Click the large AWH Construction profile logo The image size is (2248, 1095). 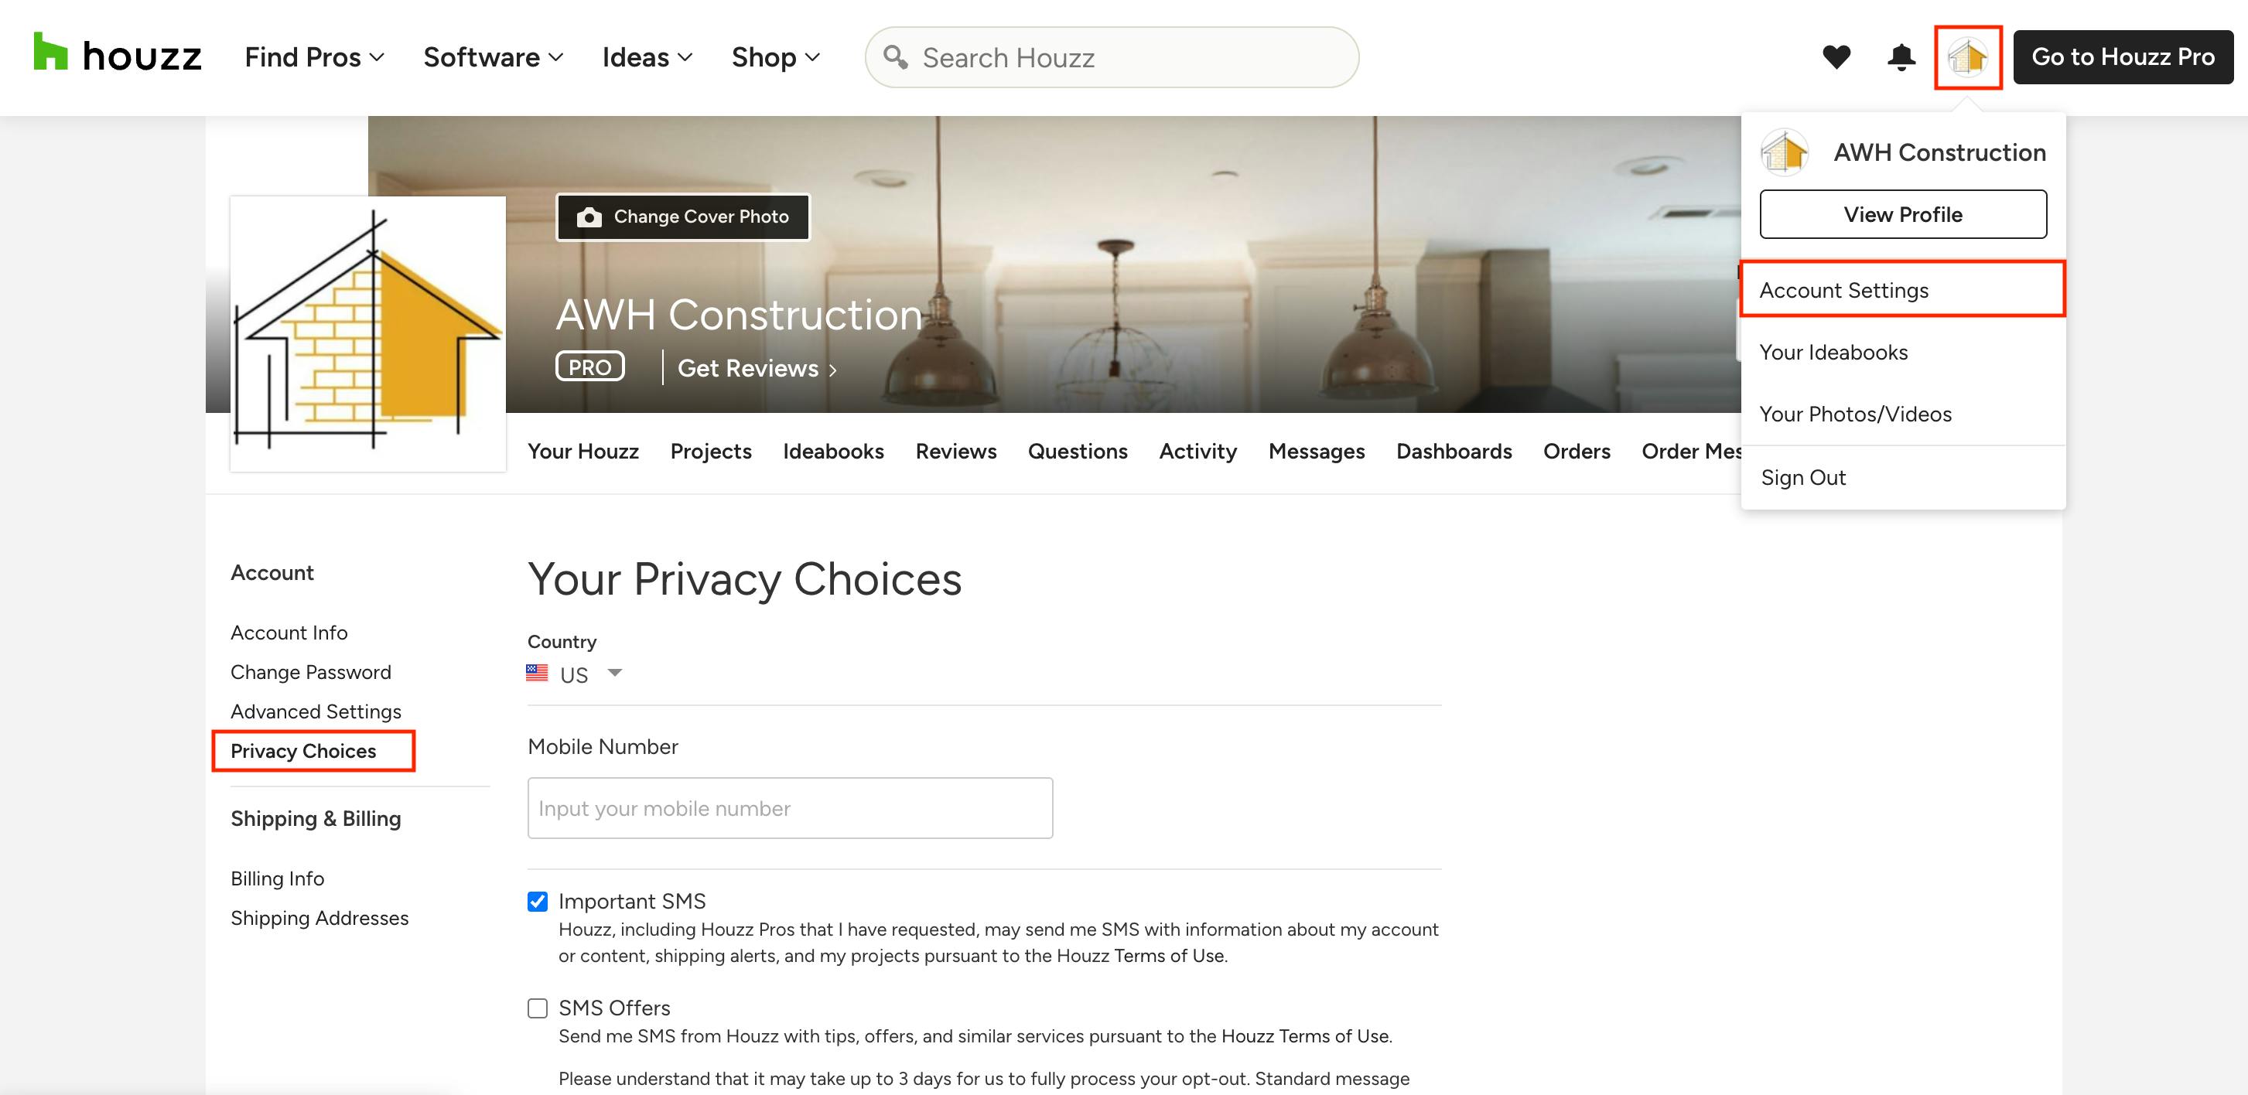[x=367, y=333]
